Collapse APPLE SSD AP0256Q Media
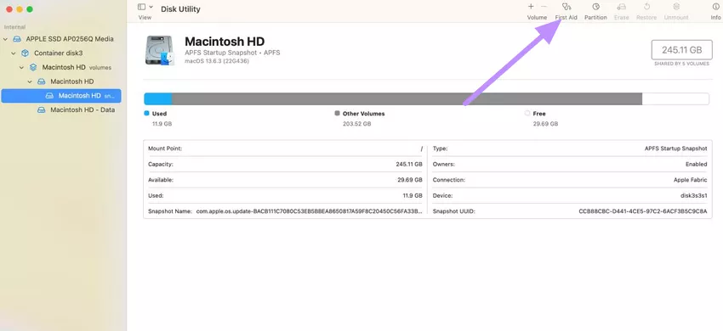Viewport: 723px width, 331px height. tap(5, 39)
